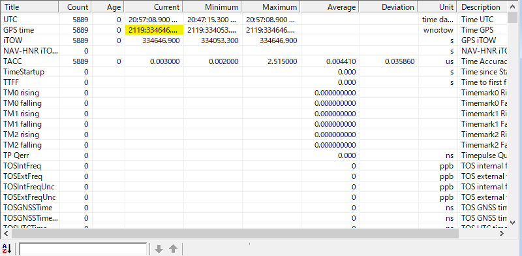Screen dimensions: 522x256
Task: Select the TOSGNSSTime row
Action: pyautogui.click(x=254, y=208)
